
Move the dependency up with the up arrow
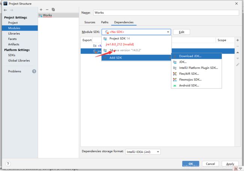click(238, 53)
